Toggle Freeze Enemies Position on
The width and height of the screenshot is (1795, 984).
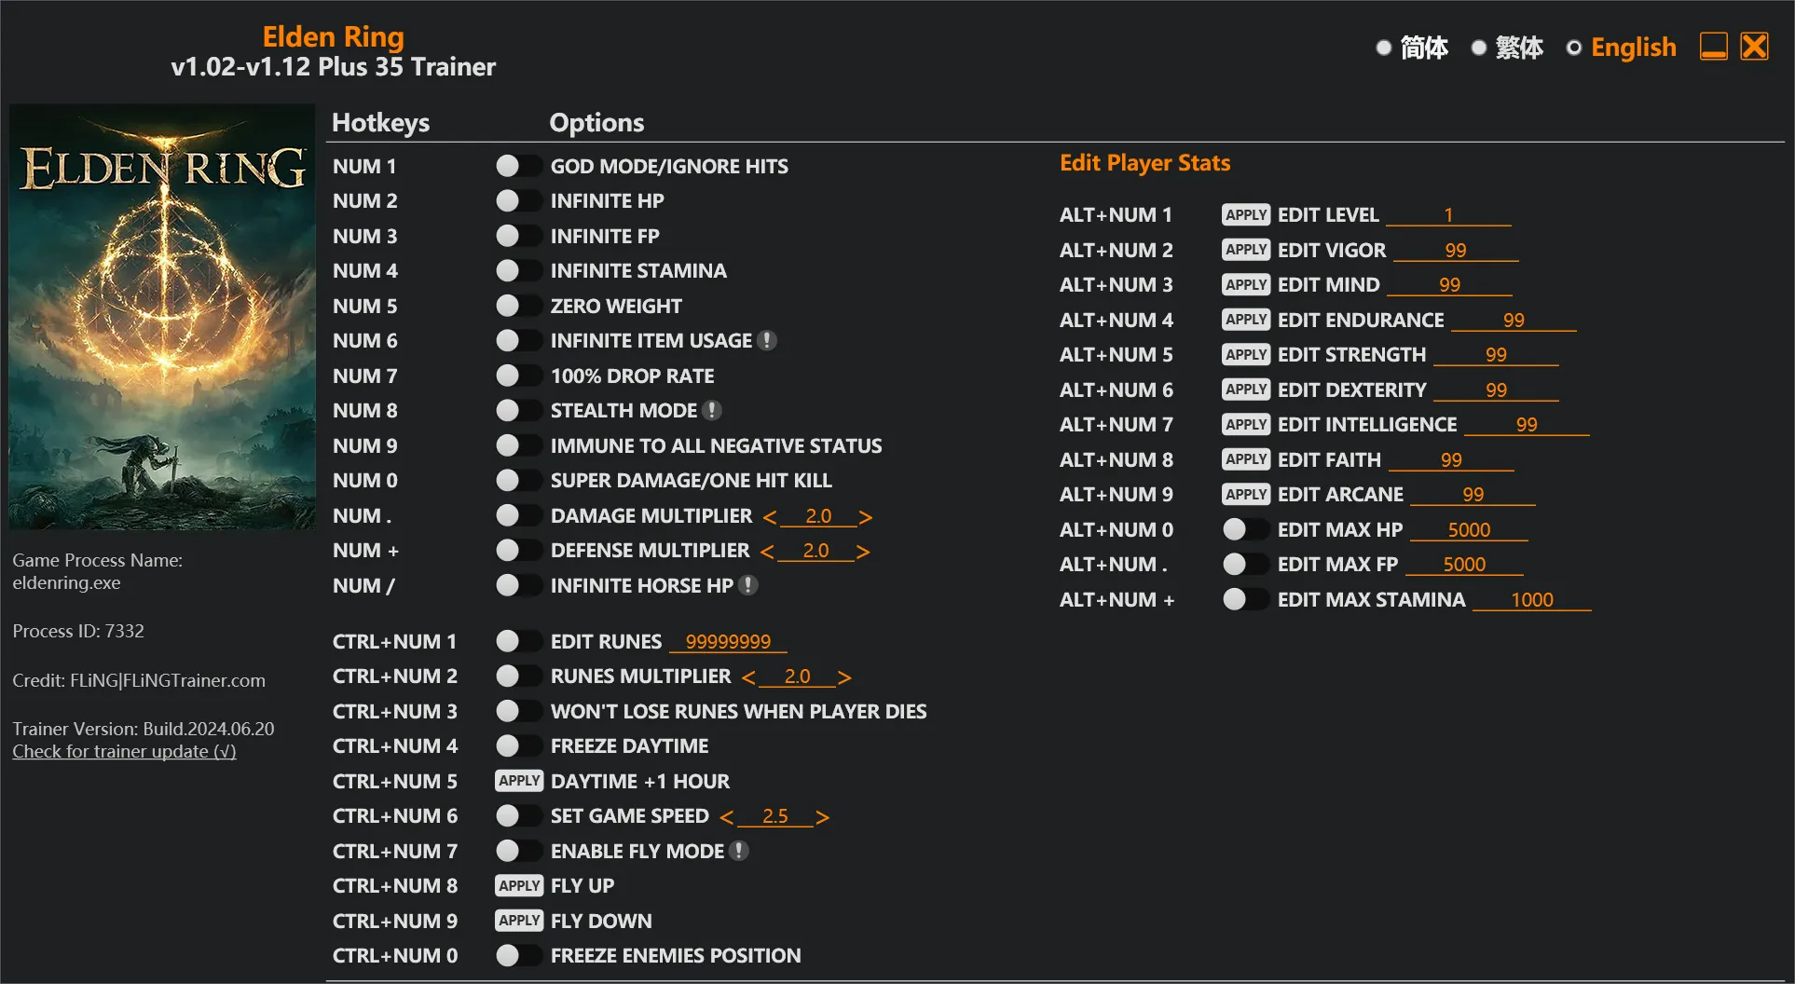[518, 955]
